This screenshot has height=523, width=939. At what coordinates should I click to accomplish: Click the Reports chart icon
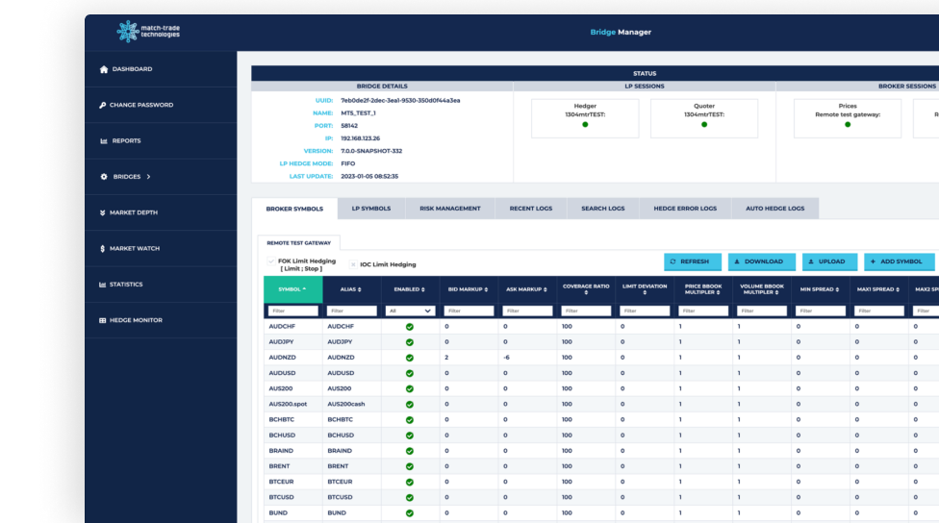tap(104, 141)
